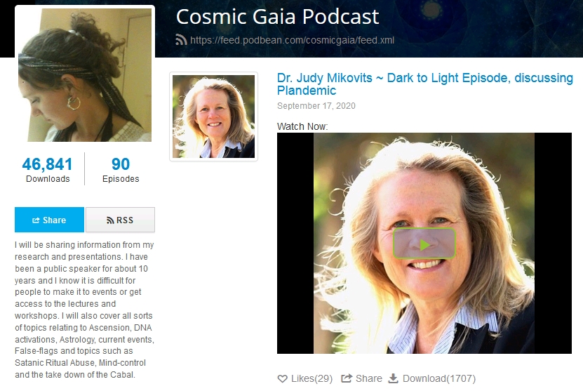Click the RSS feed icon beside the feed URL

pyautogui.click(x=181, y=40)
